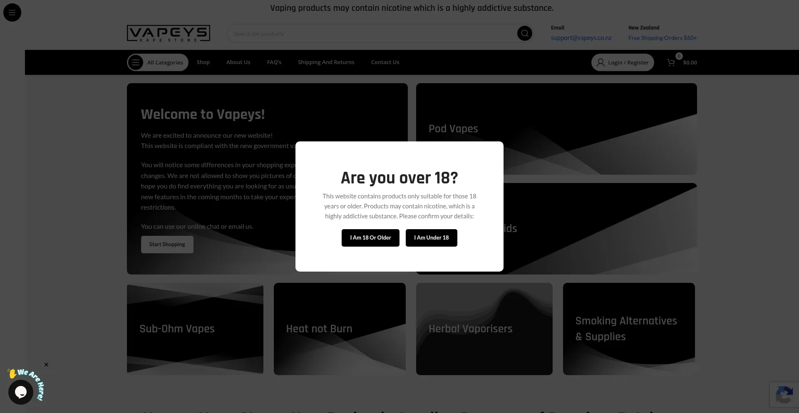
Task: Open the Heat not Burn category tile
Action: [340, 329]
